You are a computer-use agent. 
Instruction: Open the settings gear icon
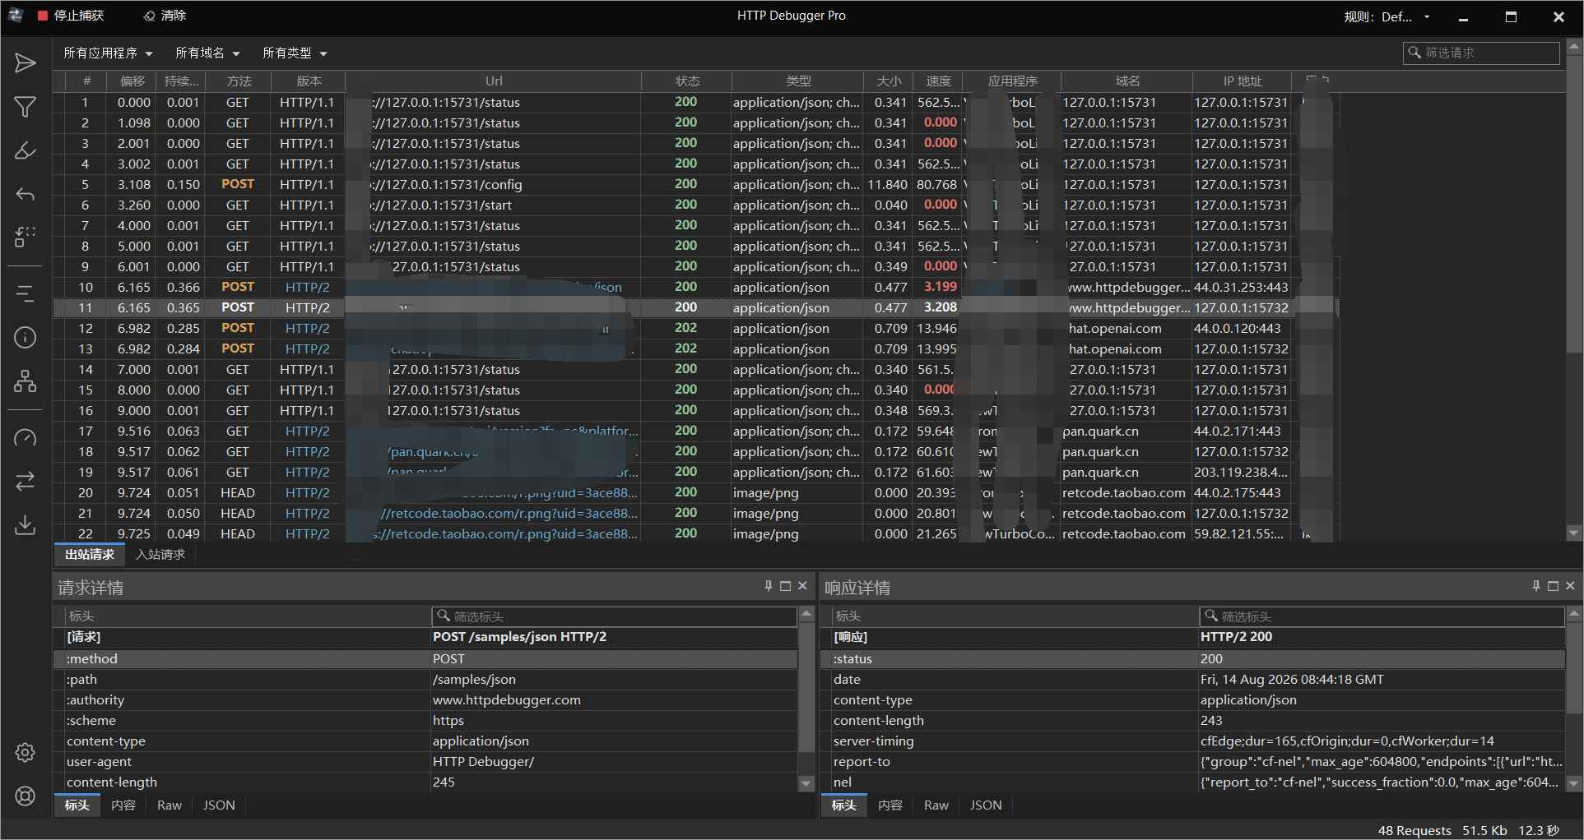click(26, 752)
